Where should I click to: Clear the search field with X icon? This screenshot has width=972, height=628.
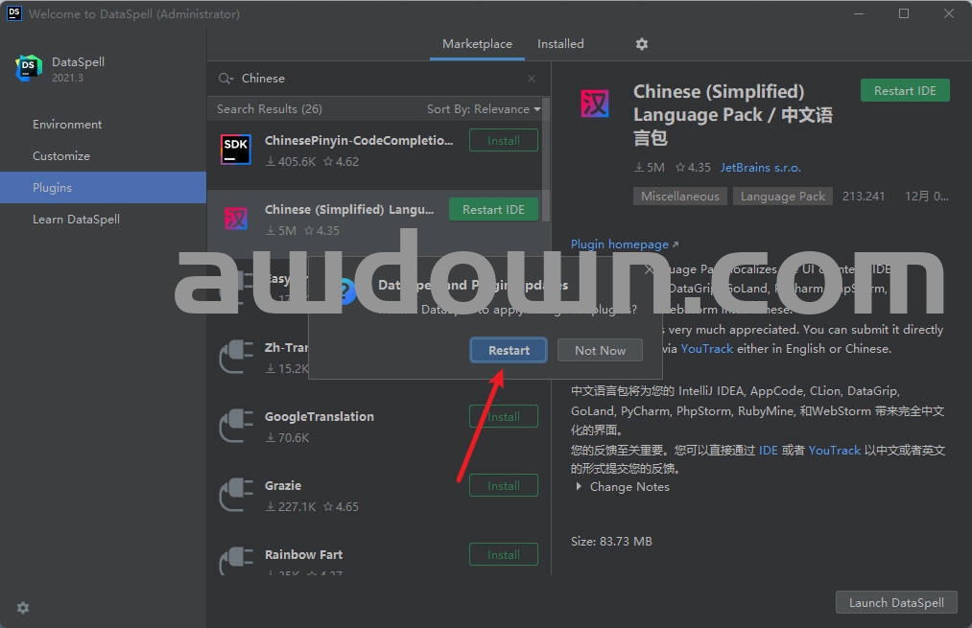point(532,79)
